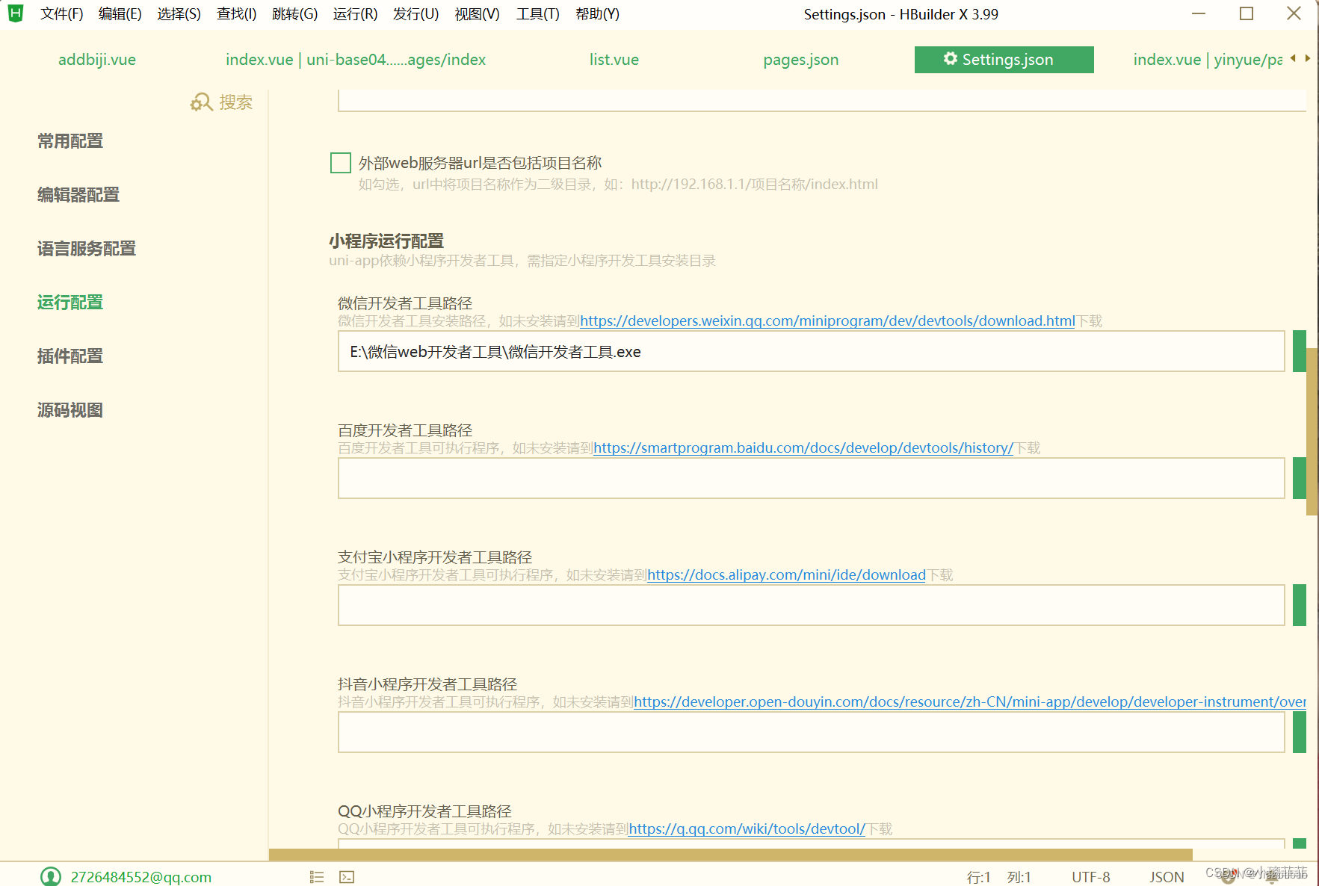Click the JSON language mode indicator
Screen dimensions: 1319x886
click(1167, 877)
